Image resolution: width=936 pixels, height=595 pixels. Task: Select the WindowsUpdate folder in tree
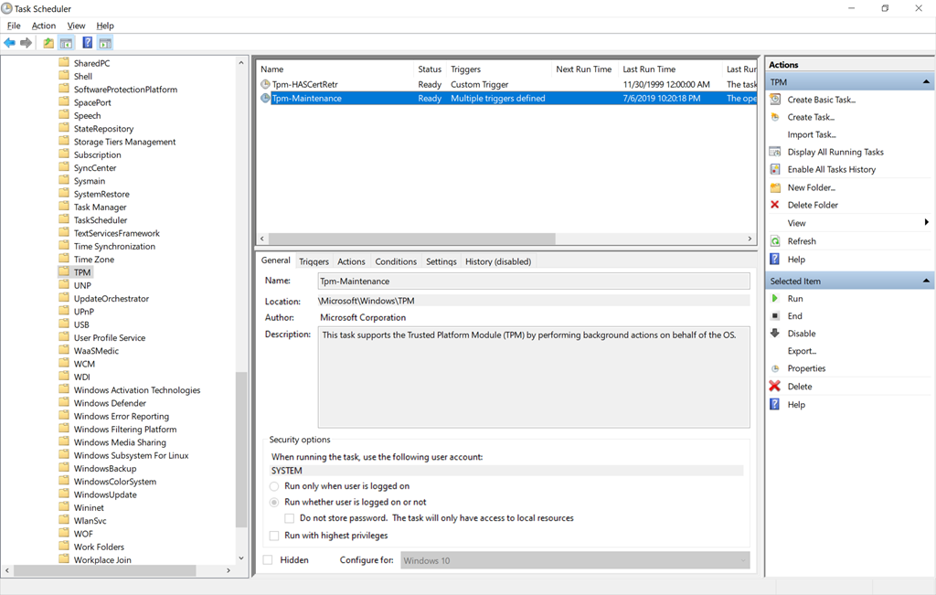pos(105,494)
